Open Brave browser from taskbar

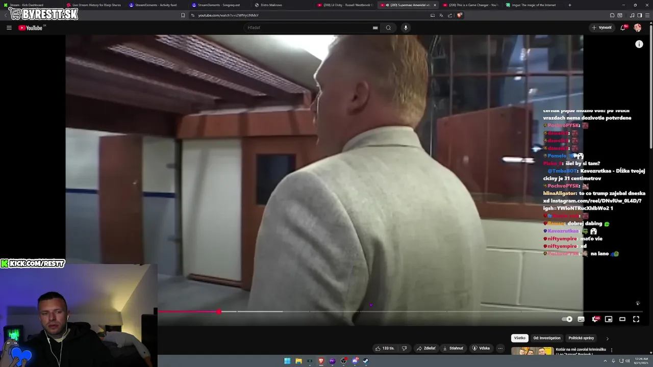point(321,361)
